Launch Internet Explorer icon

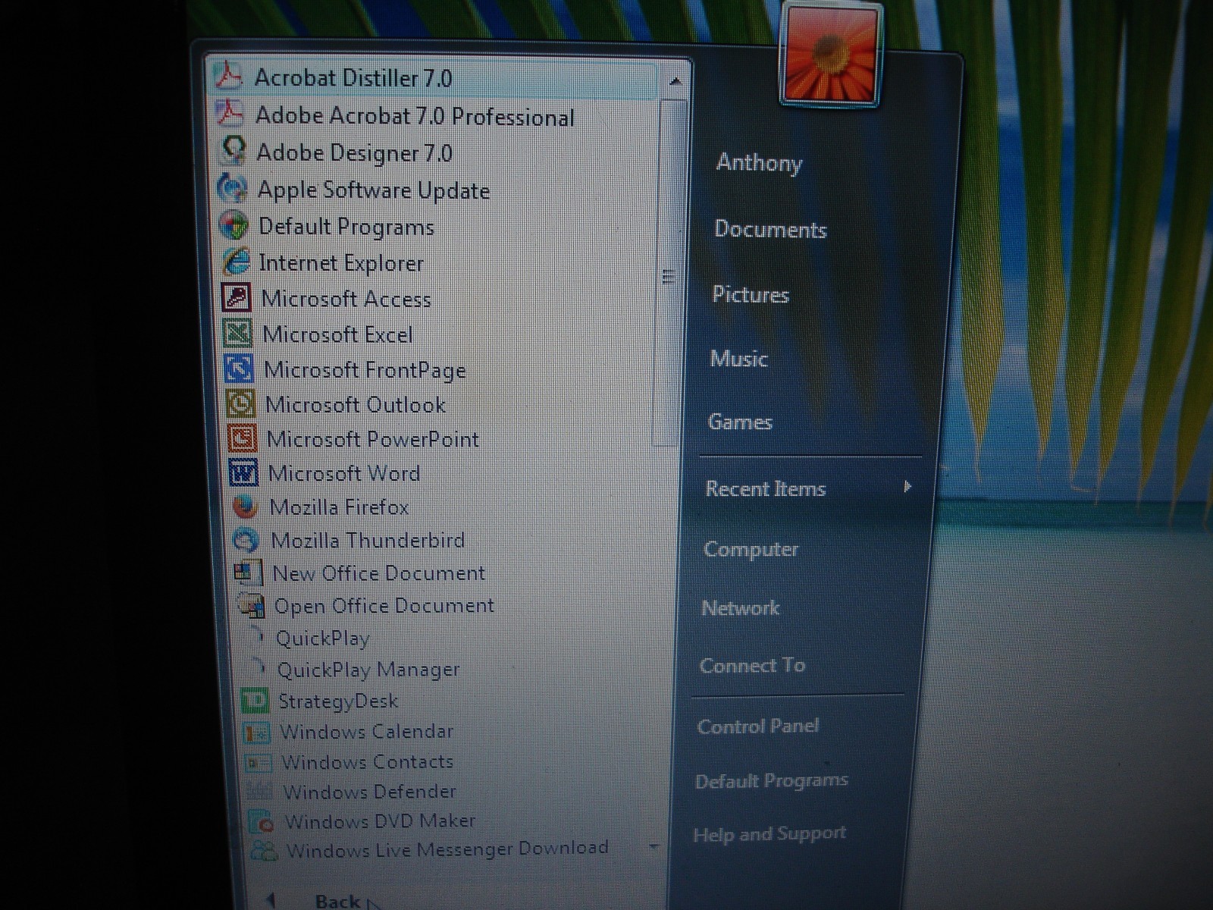(235, 262)
